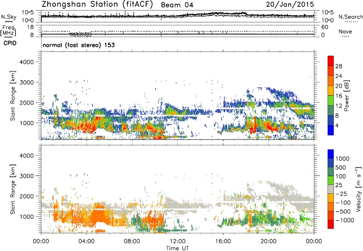The image size is (363, 251).
Task: Click the "12:00" time tick label
Action: click(x=177, y=241)
